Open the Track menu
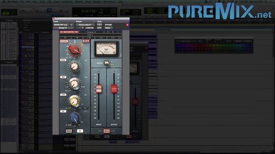This screenshot has height=154, width=275. (x=42, y=2)
